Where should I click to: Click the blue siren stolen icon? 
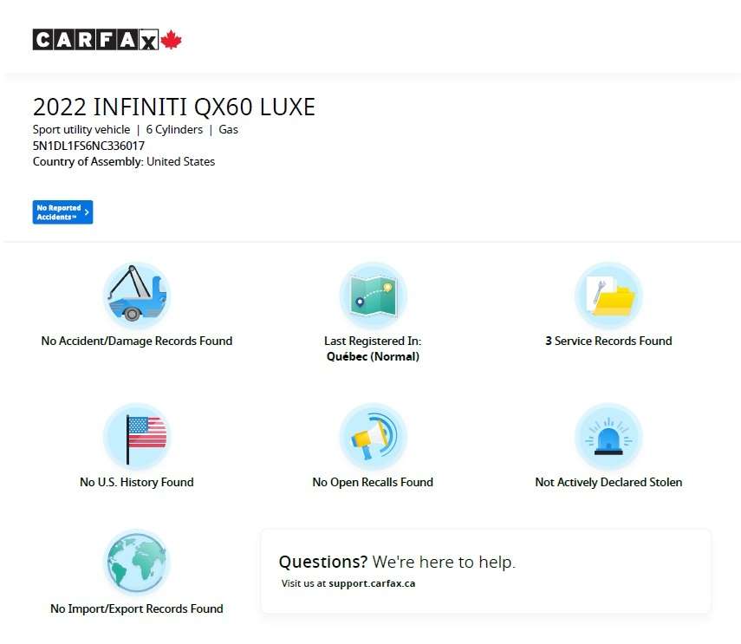(x=608, y=436)
